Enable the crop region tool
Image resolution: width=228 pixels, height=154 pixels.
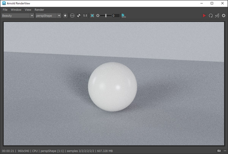click(92, 16)
